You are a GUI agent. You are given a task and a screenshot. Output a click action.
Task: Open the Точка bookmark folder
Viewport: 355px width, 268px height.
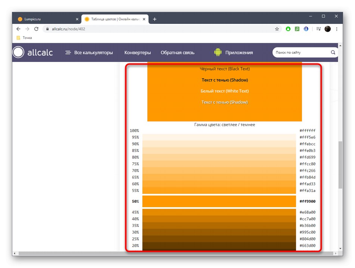[24, 38]
